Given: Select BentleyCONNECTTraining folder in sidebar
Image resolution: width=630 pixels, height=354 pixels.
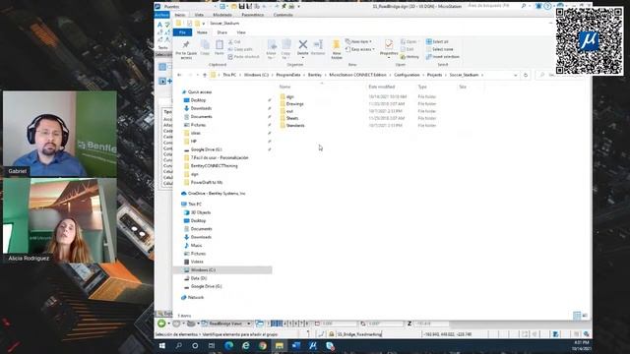Looking at the screenshot, I should pos(214,166).
